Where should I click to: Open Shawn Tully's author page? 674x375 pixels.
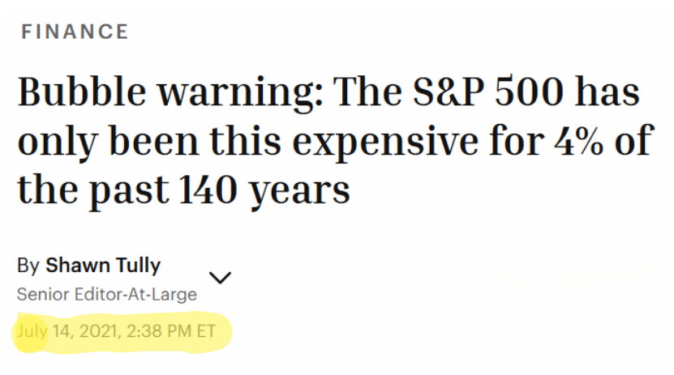[103, 265]
